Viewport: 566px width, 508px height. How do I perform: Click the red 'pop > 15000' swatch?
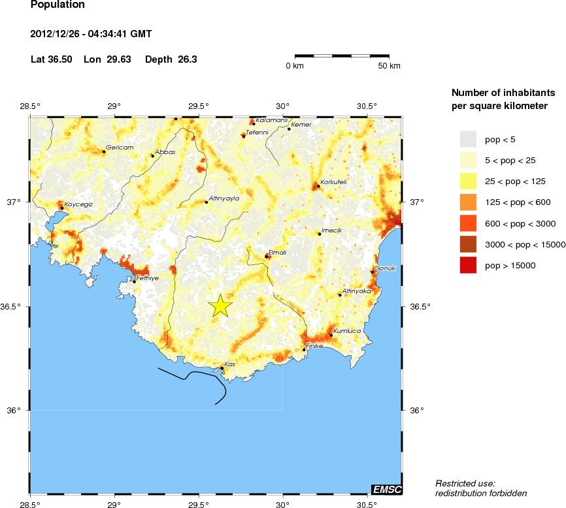tap(468, 265)
